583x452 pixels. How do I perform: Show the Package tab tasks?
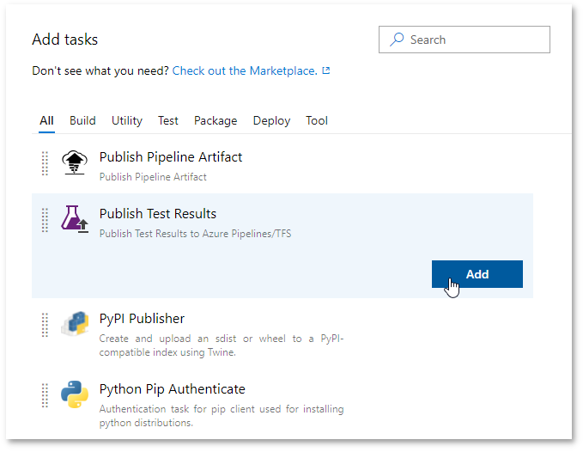coord(216,120)
